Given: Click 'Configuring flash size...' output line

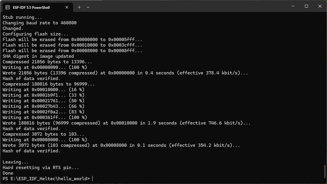Looking at the screenshot, I should (35, 34).
